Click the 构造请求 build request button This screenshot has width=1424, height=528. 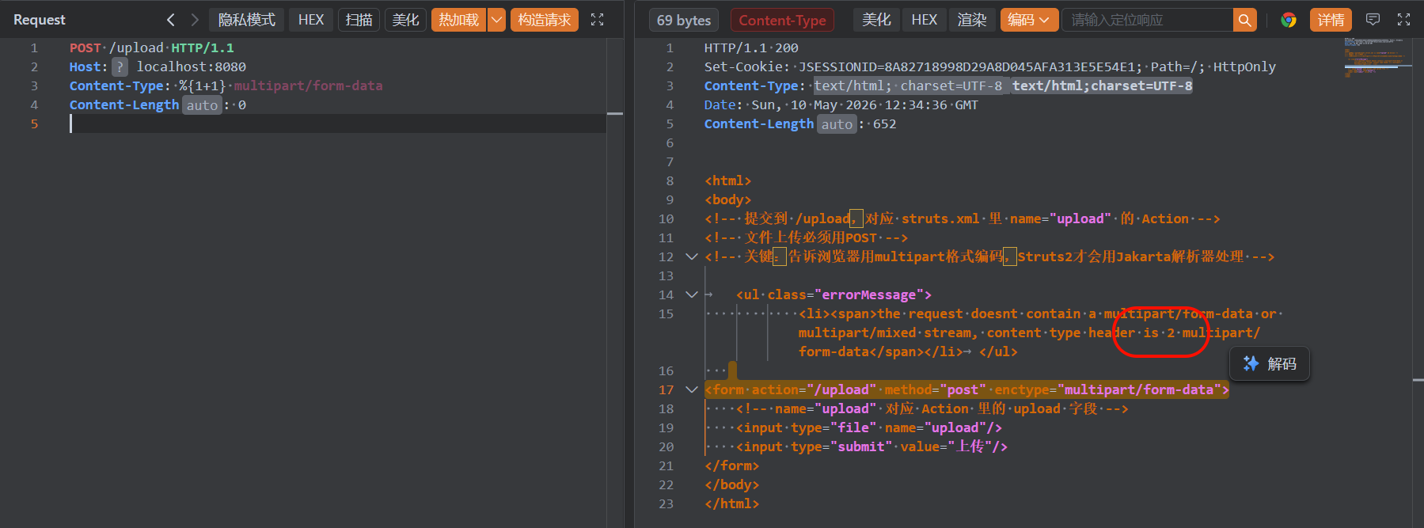click(x=545, y=20)
